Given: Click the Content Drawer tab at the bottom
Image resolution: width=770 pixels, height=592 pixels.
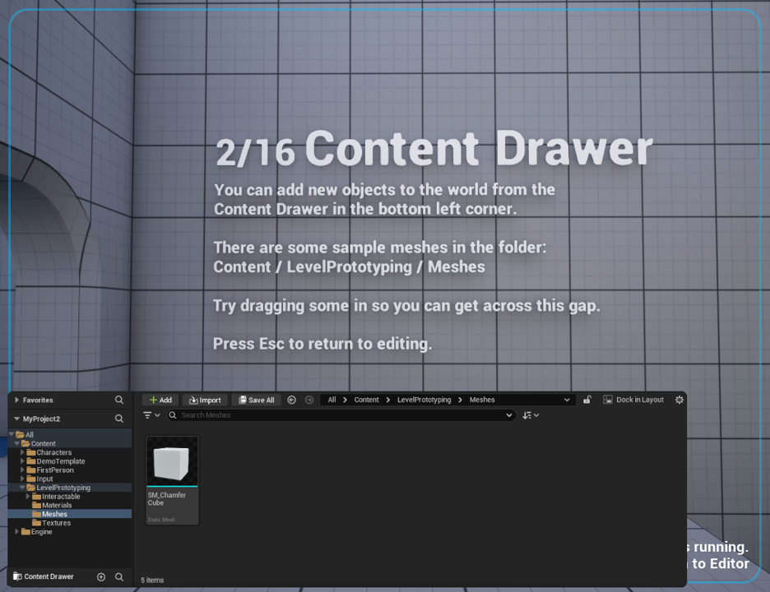Looking at the screenshot, I should coord(44,577).
